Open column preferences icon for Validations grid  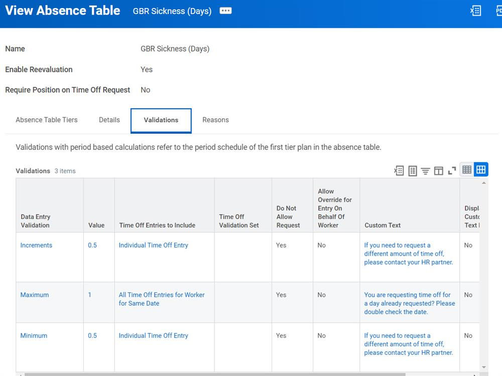[x=439, y=171]
